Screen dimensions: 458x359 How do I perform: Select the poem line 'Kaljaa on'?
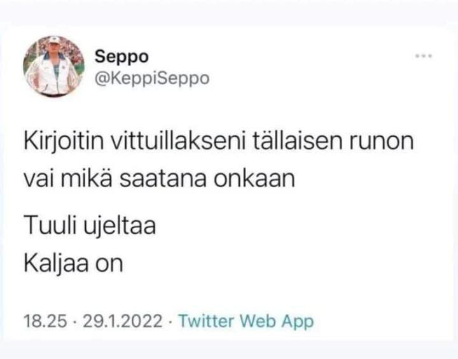73,263
